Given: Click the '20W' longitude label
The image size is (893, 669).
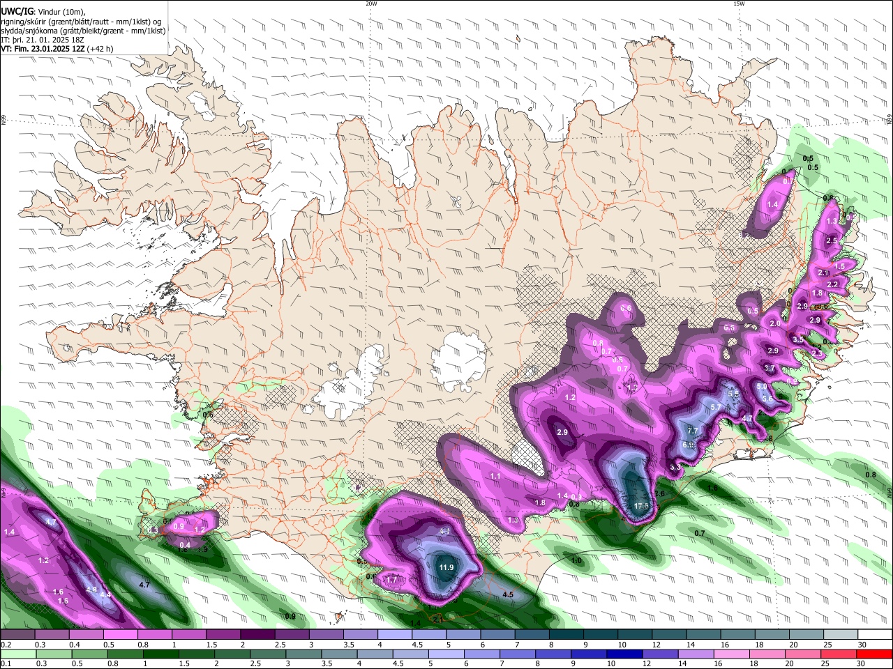Looking at the screenshot, I should tap(371, 3).
